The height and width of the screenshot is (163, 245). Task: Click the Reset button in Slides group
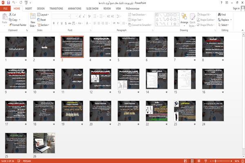pyautogui.click(x=42, y=20)
